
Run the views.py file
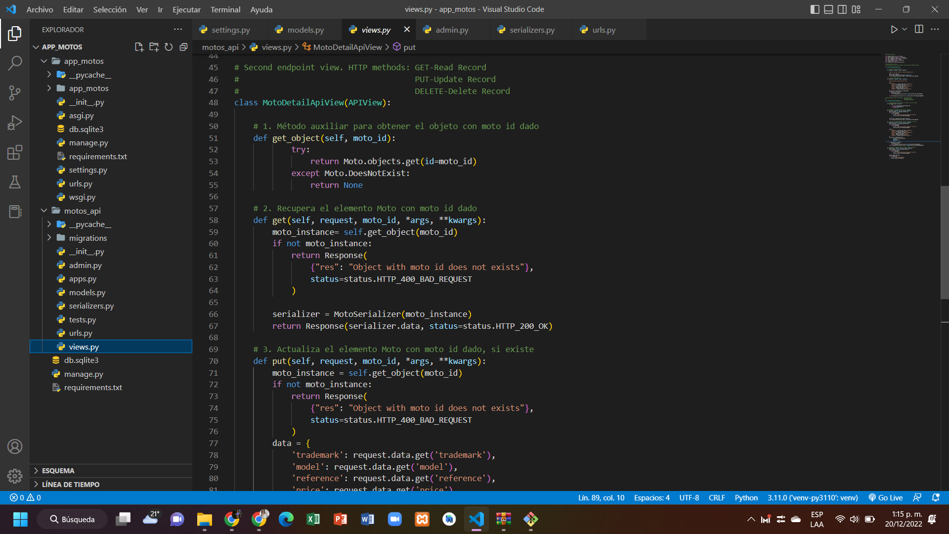click(x=894, y=29)
